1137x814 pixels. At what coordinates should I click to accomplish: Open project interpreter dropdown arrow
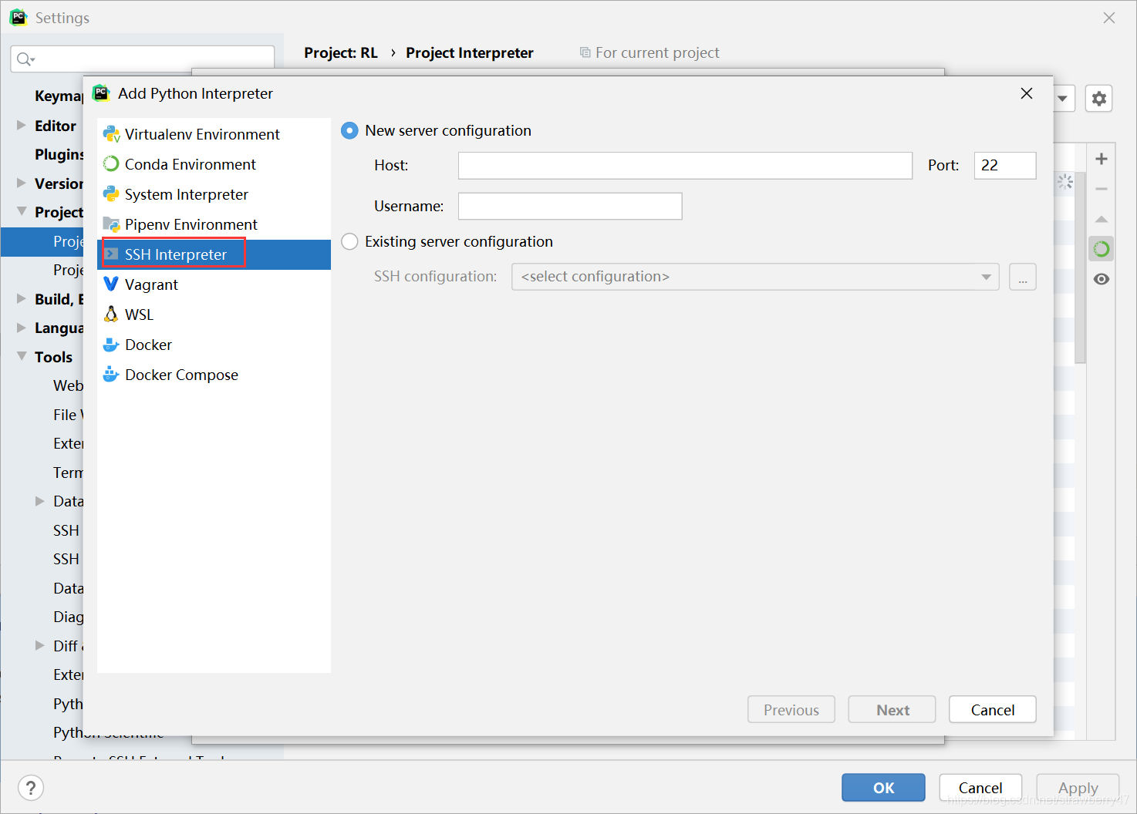click(x=1063, y=99)
